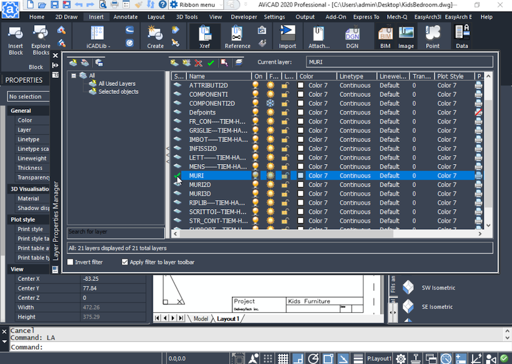Delete the selected layer using the red X
The height and width of the screenshot is (364, 512).
[x=197, y=62]
